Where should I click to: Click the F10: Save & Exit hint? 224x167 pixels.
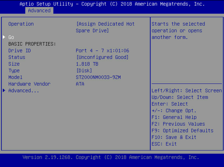[x=174, y=137]
